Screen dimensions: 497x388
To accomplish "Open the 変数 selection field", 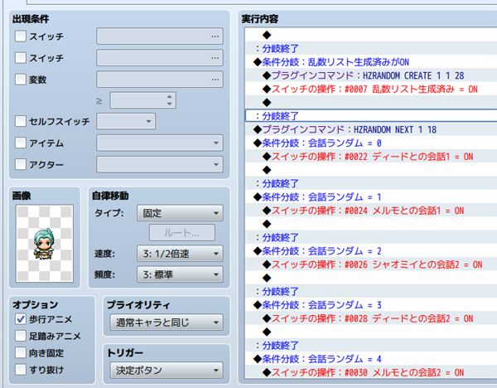I will pyautogui.click(x=160, y=80).
